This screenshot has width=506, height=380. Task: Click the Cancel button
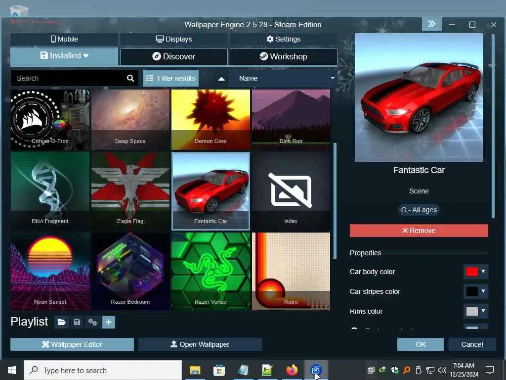click(472, 344)
